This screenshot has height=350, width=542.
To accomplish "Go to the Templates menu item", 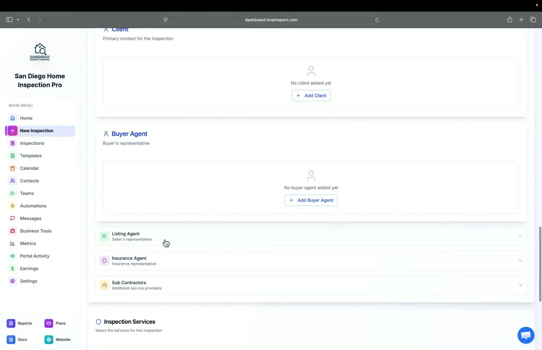I will [31, 156].
